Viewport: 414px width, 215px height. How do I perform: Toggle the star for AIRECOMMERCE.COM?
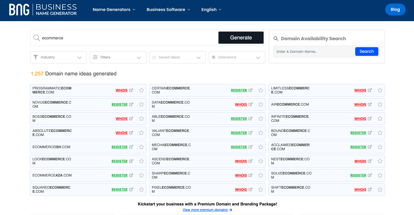point(380,104)
